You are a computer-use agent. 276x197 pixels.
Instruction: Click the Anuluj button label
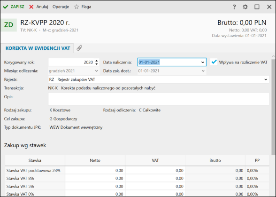pos(42,7)
